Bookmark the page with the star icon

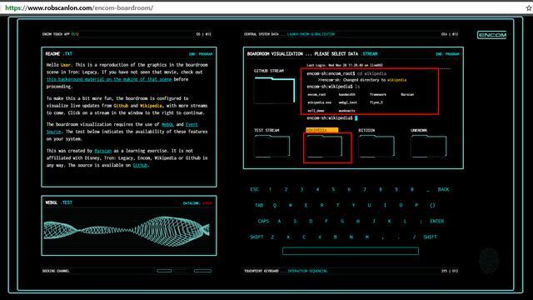(529, 7)
